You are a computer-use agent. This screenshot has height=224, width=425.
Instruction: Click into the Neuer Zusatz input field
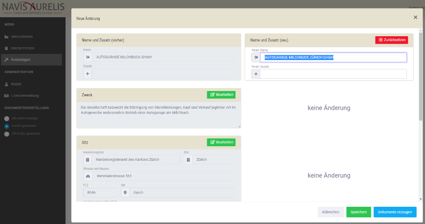333,74
